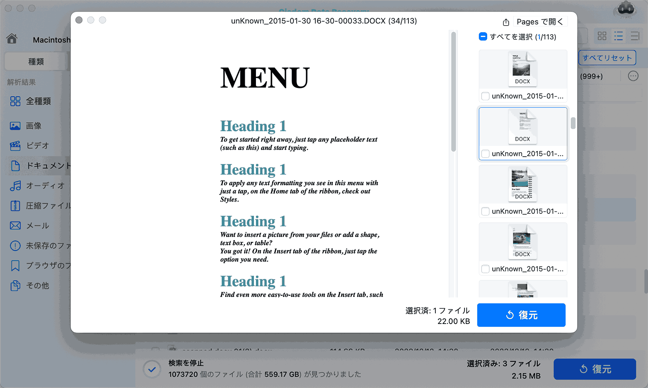The height and width of the screenshot is (388, 648).
Task: Check the first DOCX thumbnail's checkbox
Action: [x=485, y=96]
